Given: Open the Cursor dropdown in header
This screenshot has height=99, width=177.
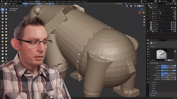Looking at the screenshot, I should point(81,4).
